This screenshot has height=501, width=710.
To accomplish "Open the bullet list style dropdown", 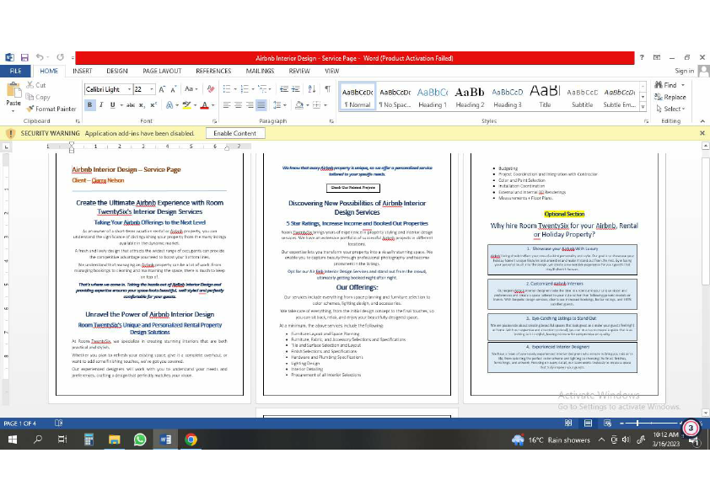I will [x=235, y=88].
